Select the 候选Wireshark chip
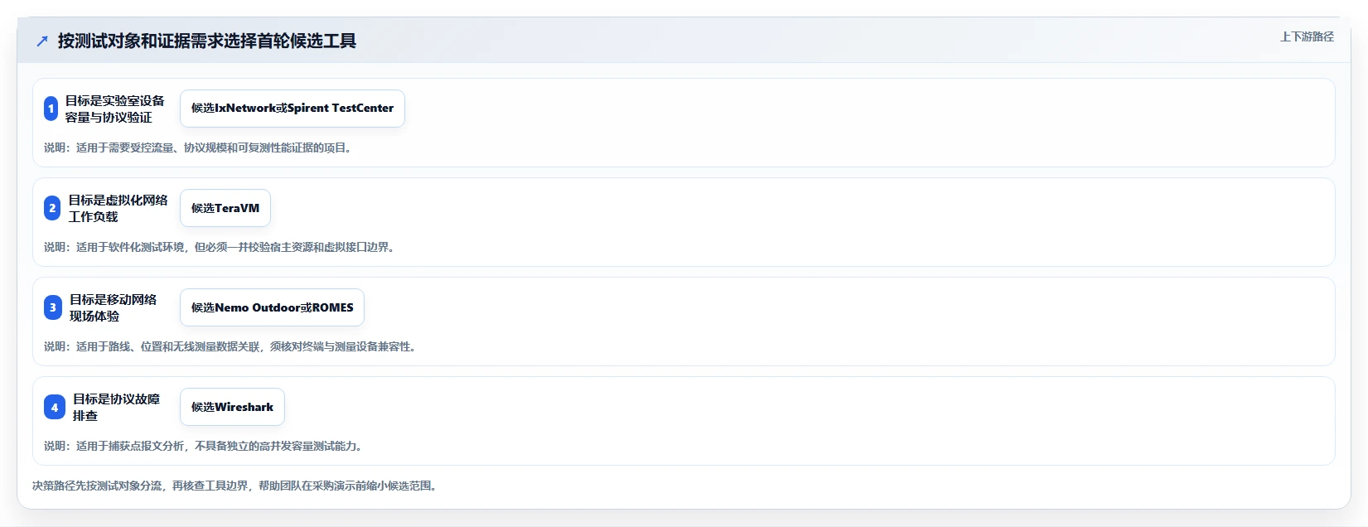This screenshot has width=1368, height=527. tap(233, 407)
